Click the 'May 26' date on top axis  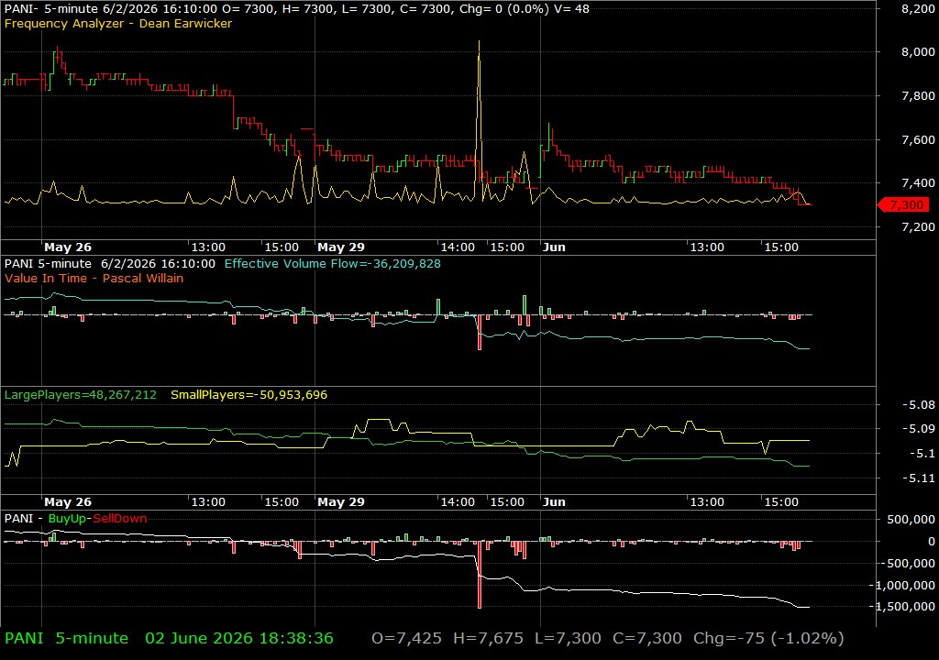[x=68, y=247]
